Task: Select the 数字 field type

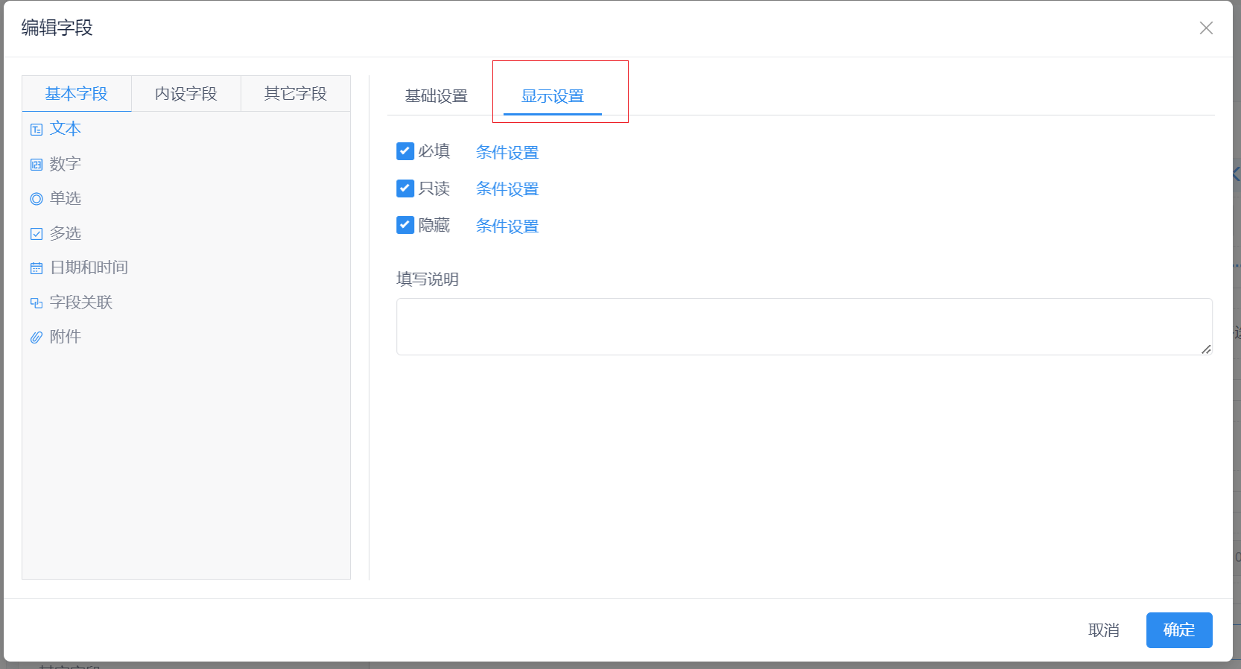Action: click(x=66, y=164)
